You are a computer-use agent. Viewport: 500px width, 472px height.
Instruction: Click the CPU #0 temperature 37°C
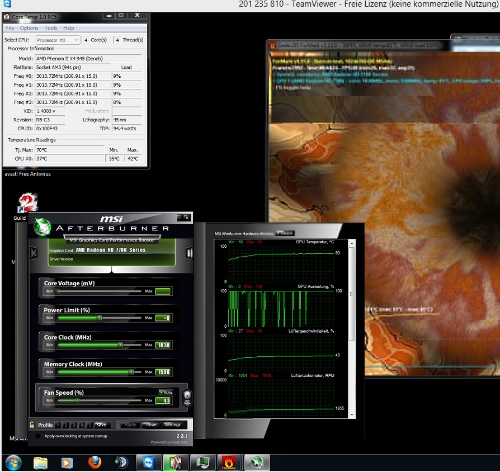[69, 158]
